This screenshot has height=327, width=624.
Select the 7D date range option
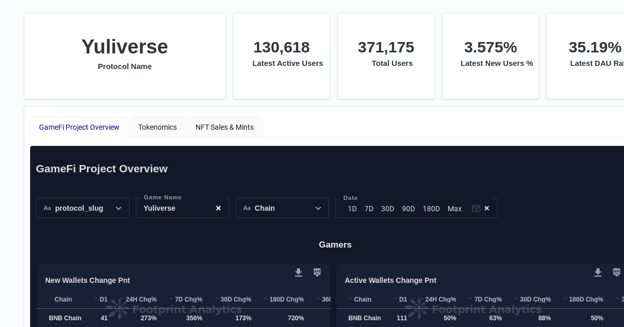[369, 209]
